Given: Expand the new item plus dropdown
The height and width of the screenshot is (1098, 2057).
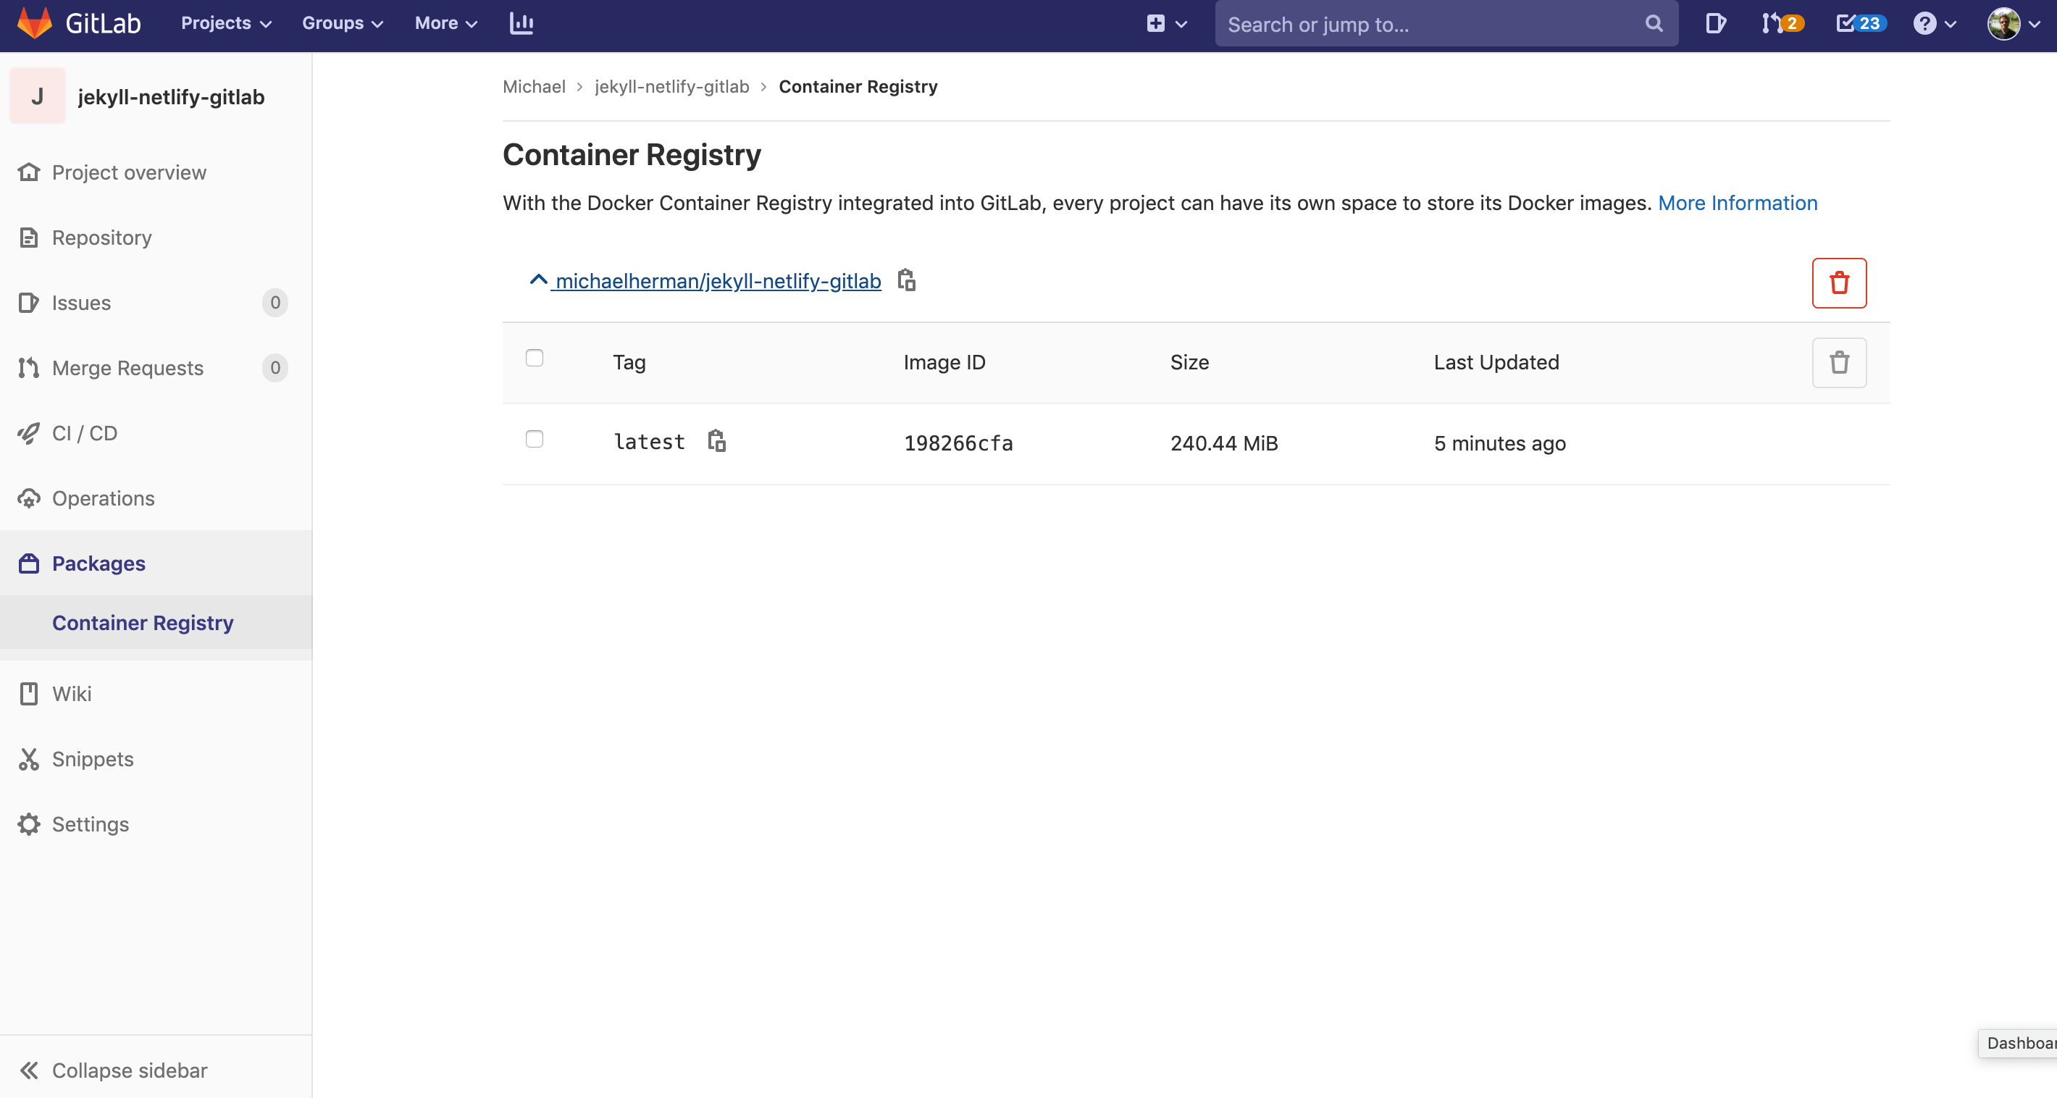Looking at the screenshot, I should 1166,23.
